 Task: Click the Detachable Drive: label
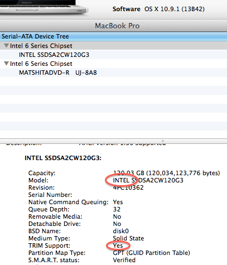(55, 224)
